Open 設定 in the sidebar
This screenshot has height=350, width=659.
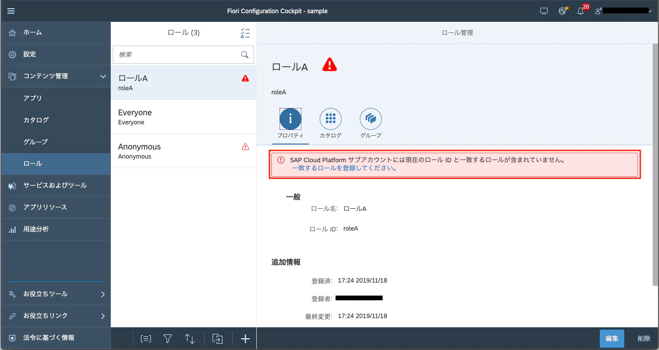[56, 55]
